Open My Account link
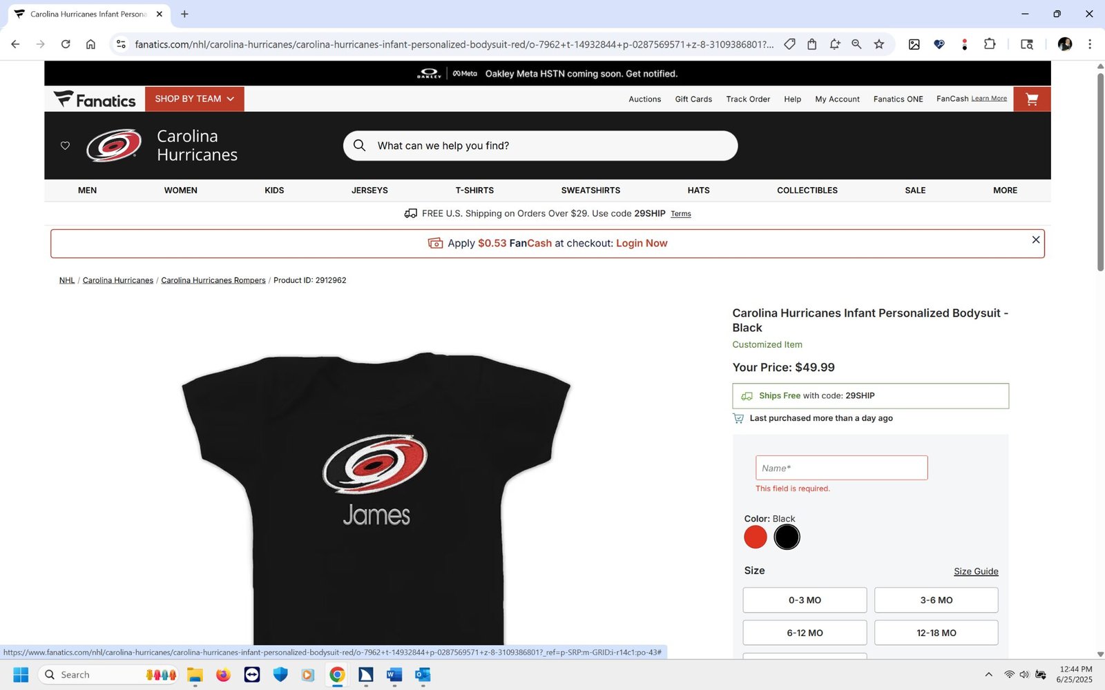 click(837, 99)
